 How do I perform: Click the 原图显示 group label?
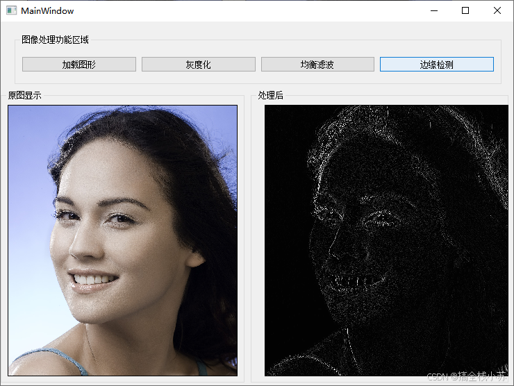tap(24, 95)
